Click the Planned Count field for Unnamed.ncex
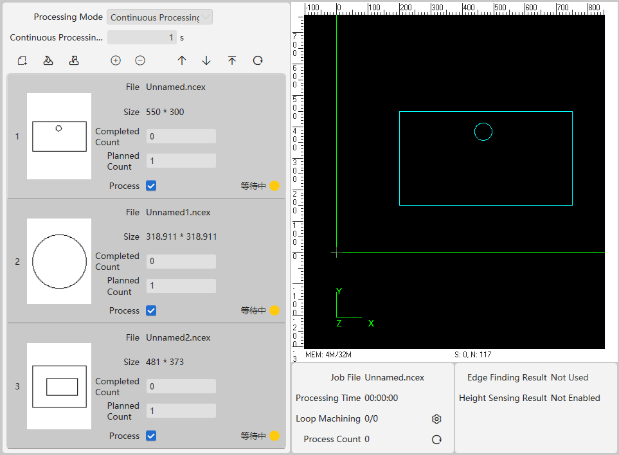 (181, 161)
